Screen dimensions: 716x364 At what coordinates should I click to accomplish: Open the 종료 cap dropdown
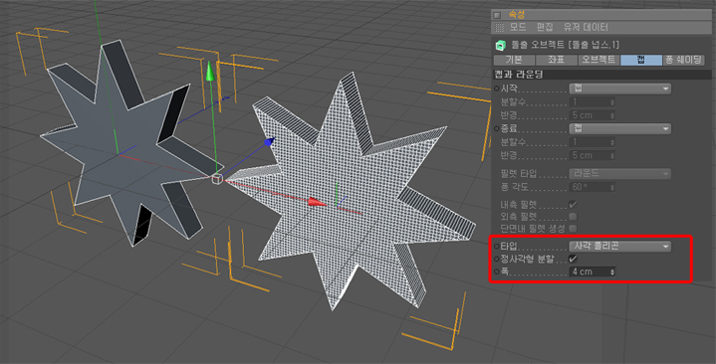(x=619, y=128)
